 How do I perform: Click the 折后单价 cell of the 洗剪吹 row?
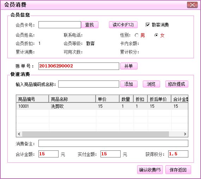pyautogui.click(x=160, y=106)
